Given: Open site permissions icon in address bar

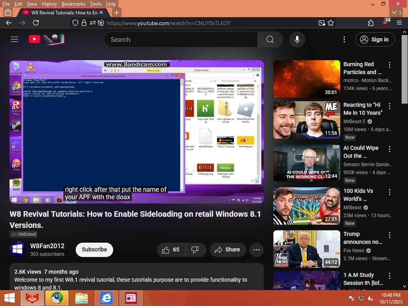Looking at the screenshot, I should point(92,23).
